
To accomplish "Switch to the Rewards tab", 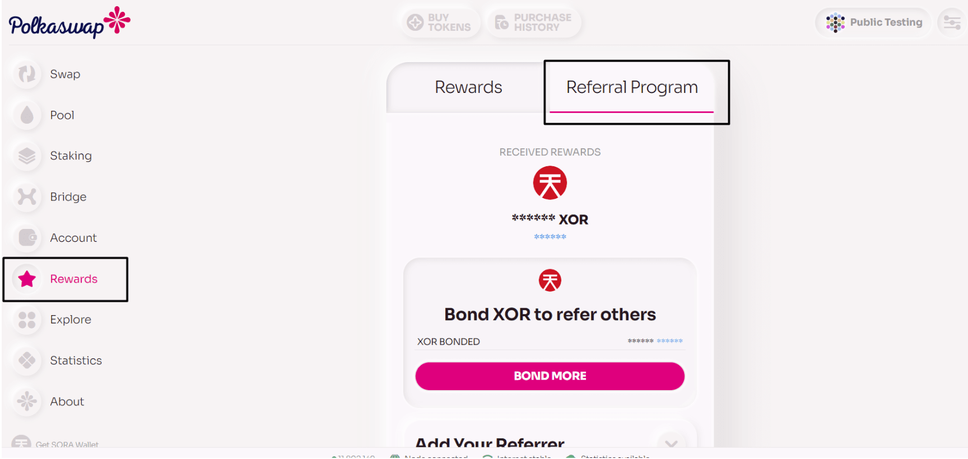I will pos(468,87).
